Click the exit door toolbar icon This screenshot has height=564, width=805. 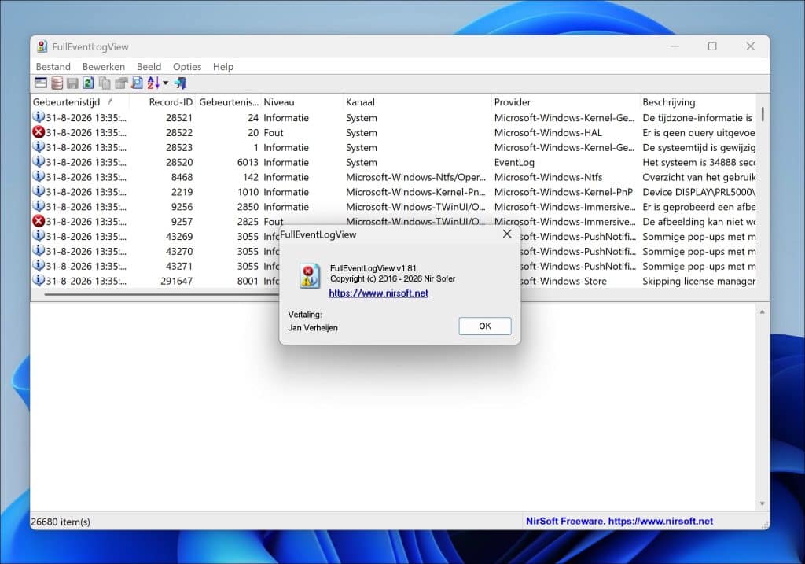point(180,83)
